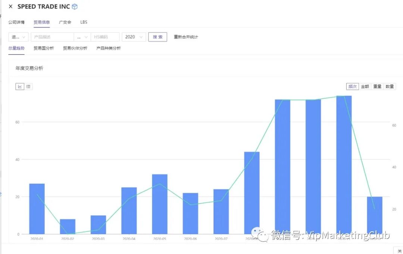Open the LBS tab
The width and height of the screenshot is (403, 254).
coord(84,22)
